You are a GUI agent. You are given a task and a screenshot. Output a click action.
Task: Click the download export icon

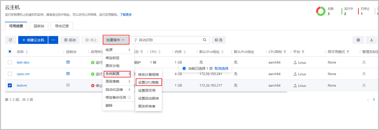click(x=371, y=40)
